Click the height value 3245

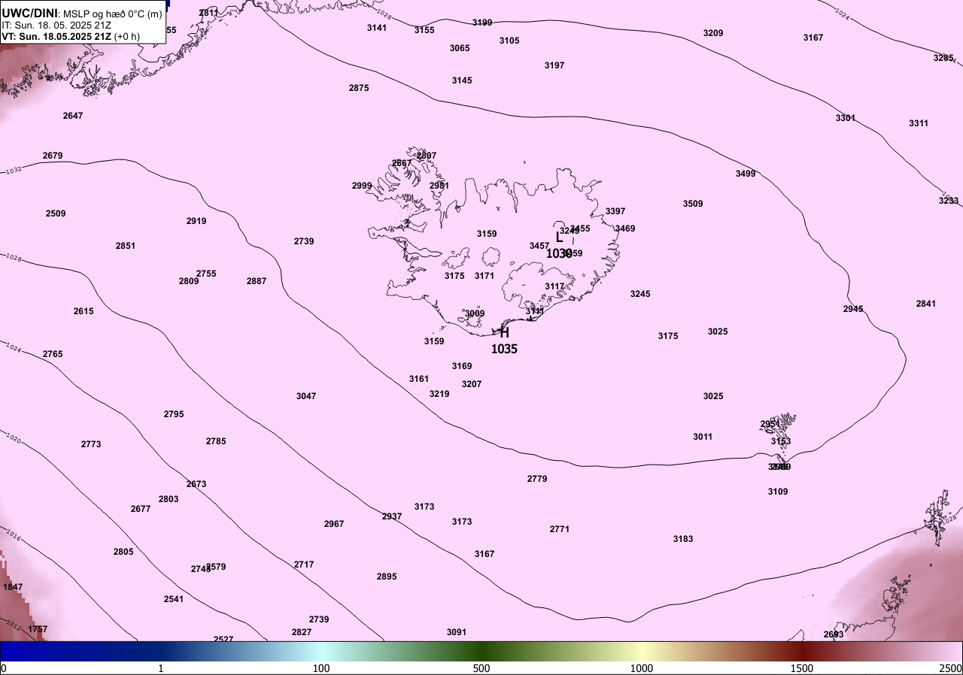[x=640, y=294]
